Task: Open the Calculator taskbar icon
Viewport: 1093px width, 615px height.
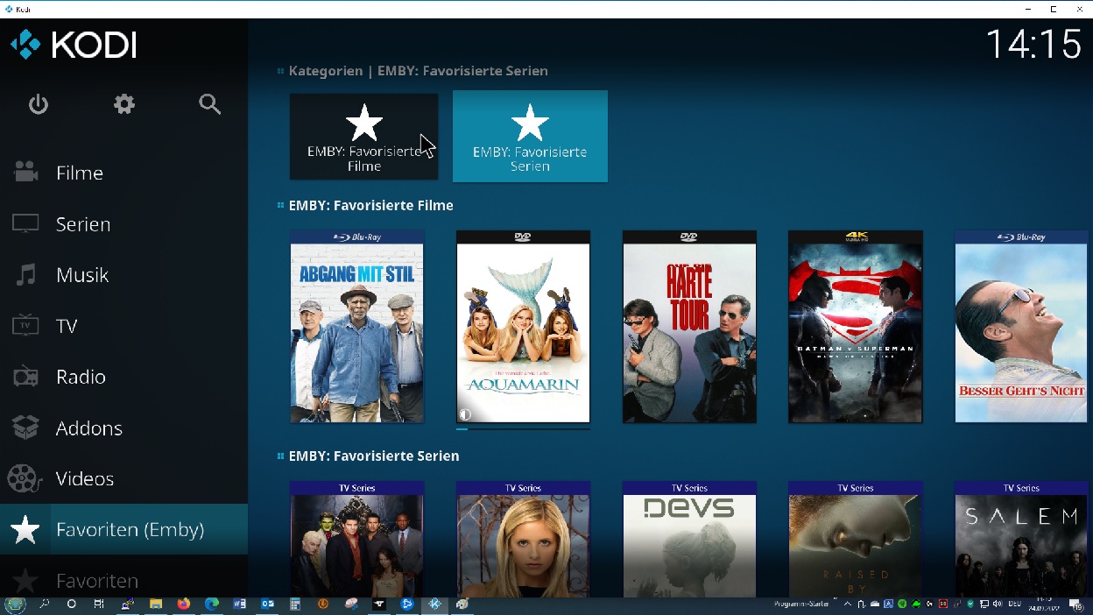Action: 295,604
